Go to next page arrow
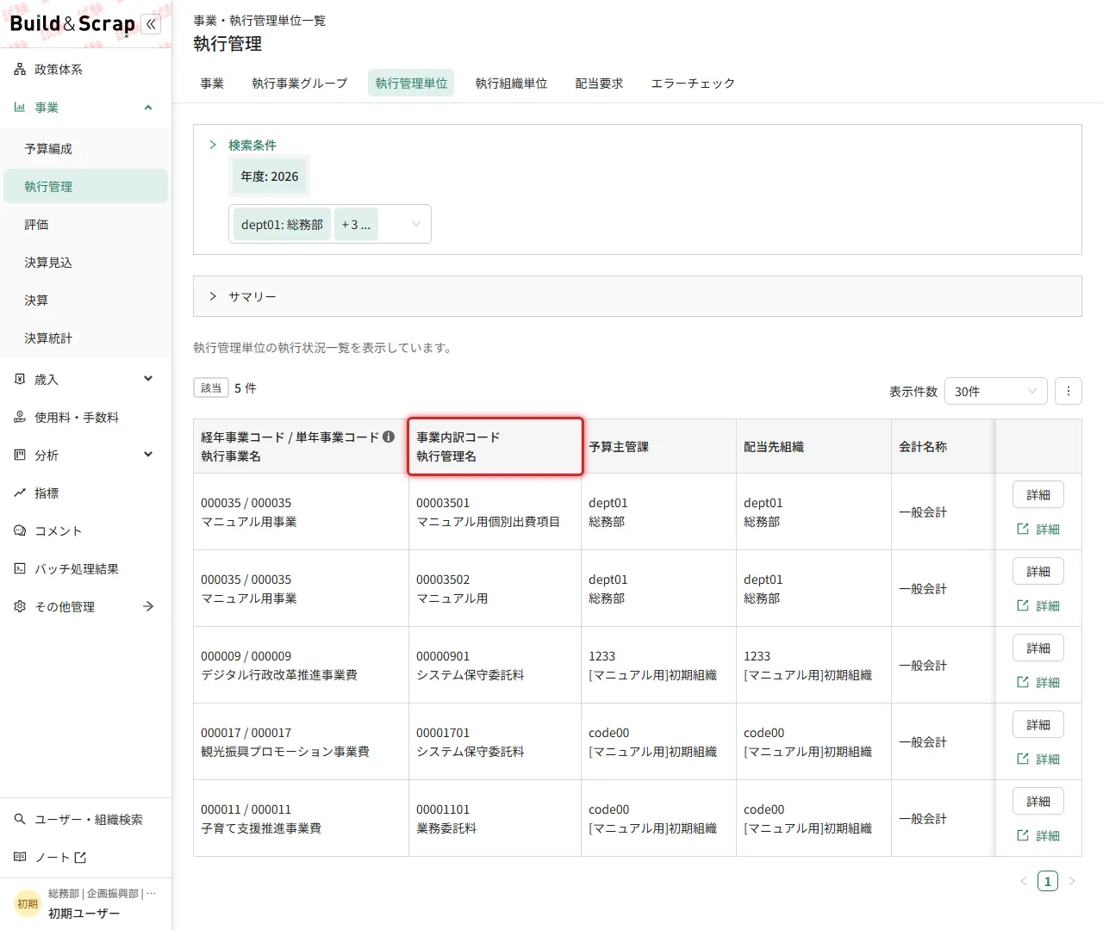 (1072, 881)
